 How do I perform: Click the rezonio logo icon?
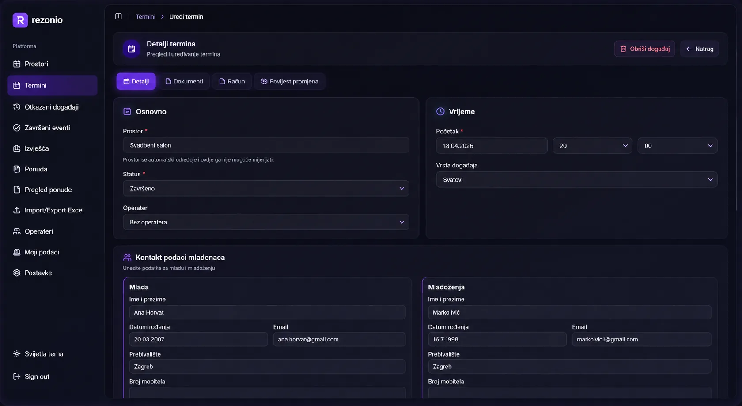(x=20, y=20)
